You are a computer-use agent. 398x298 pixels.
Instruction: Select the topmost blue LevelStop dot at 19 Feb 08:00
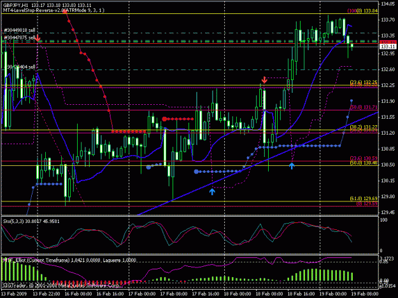point(352,101)
